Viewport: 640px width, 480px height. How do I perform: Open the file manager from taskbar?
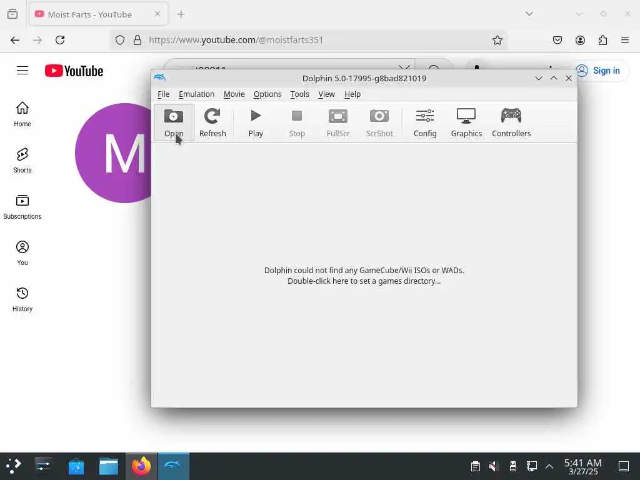click(109, 466)
